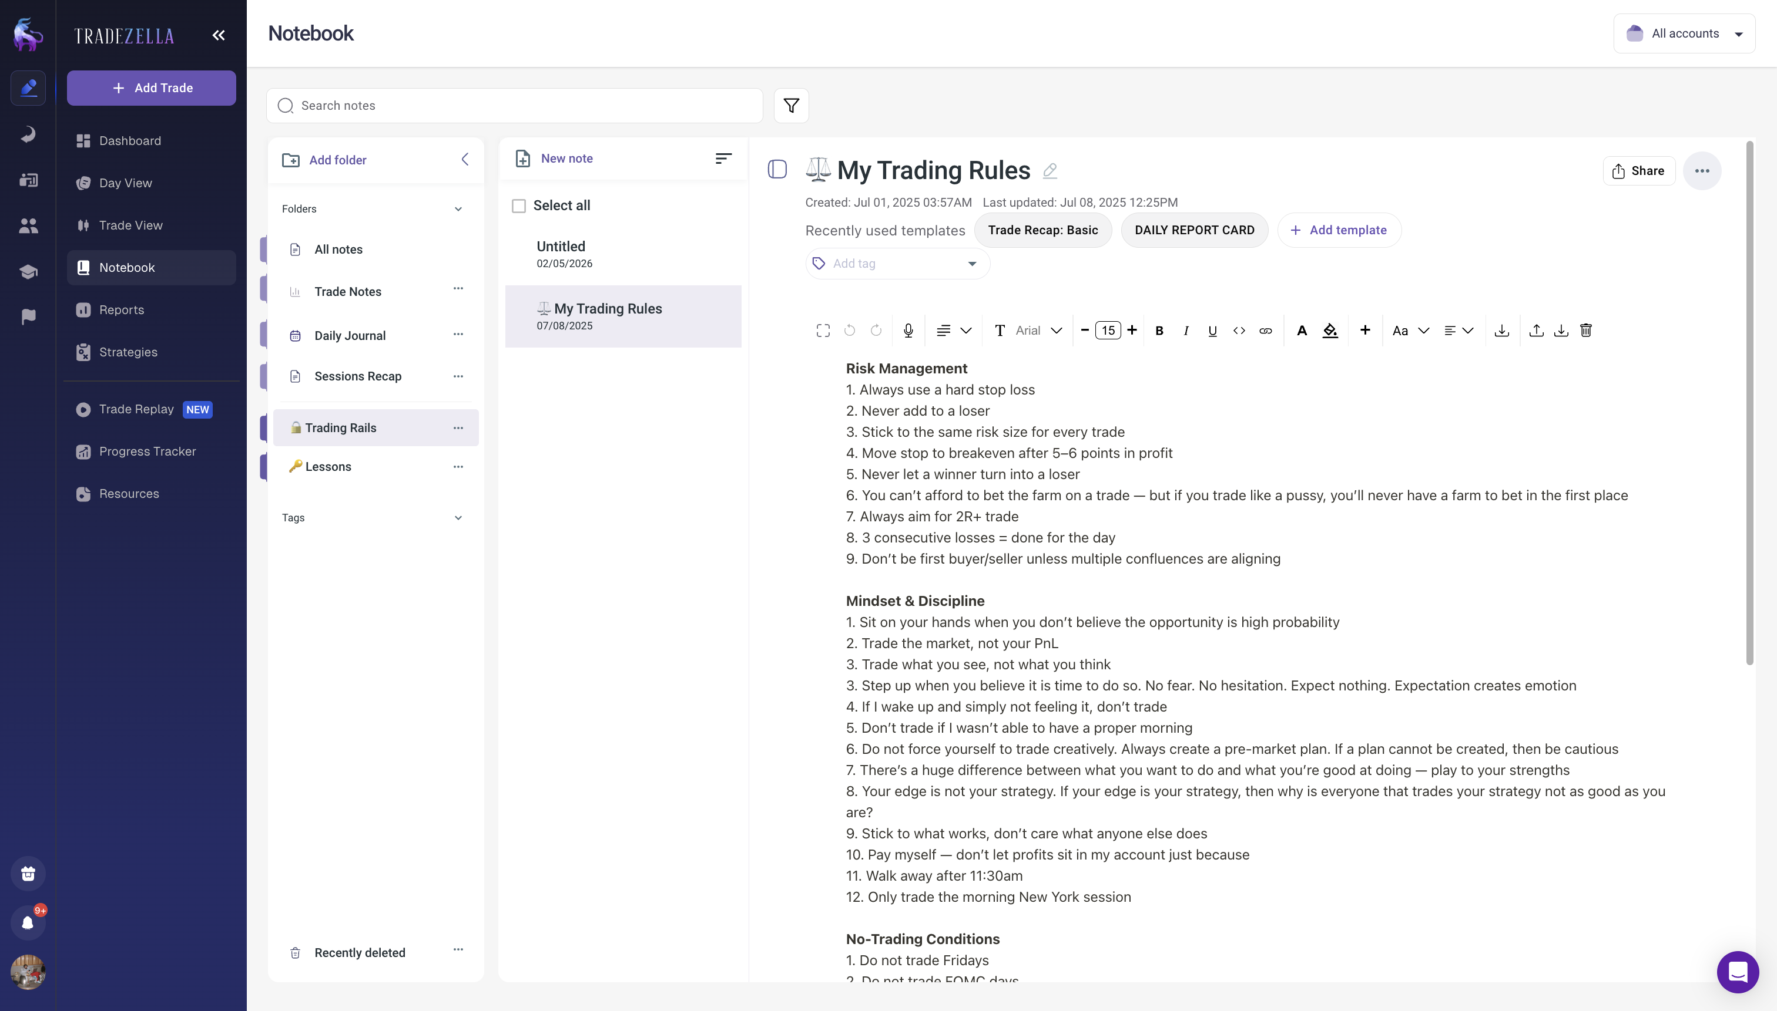The image size is (1777, 1011).
Task: Open the All accounts dropdown
Action: point(1685,33)
